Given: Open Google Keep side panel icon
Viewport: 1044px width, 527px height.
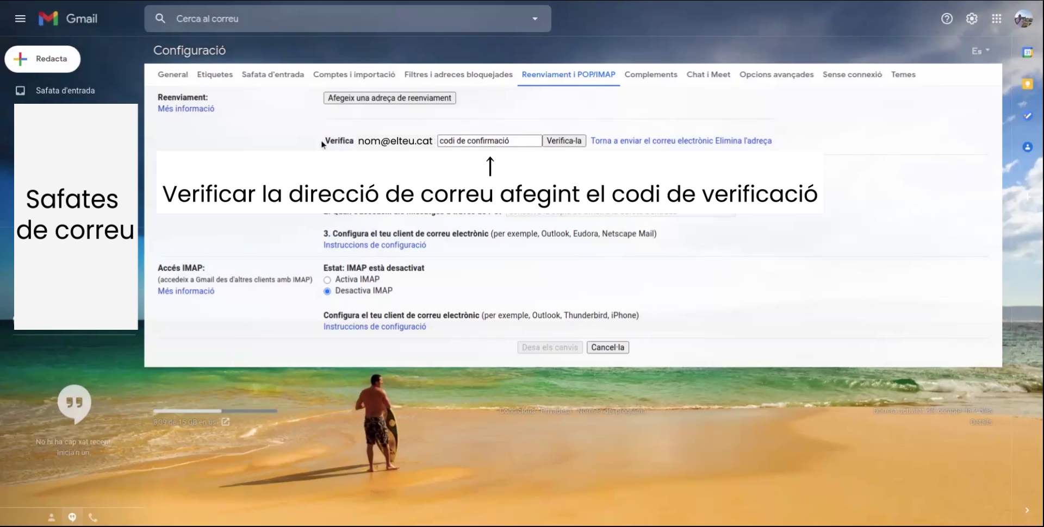Looking at the screenshot, I should pos(1027,84).
